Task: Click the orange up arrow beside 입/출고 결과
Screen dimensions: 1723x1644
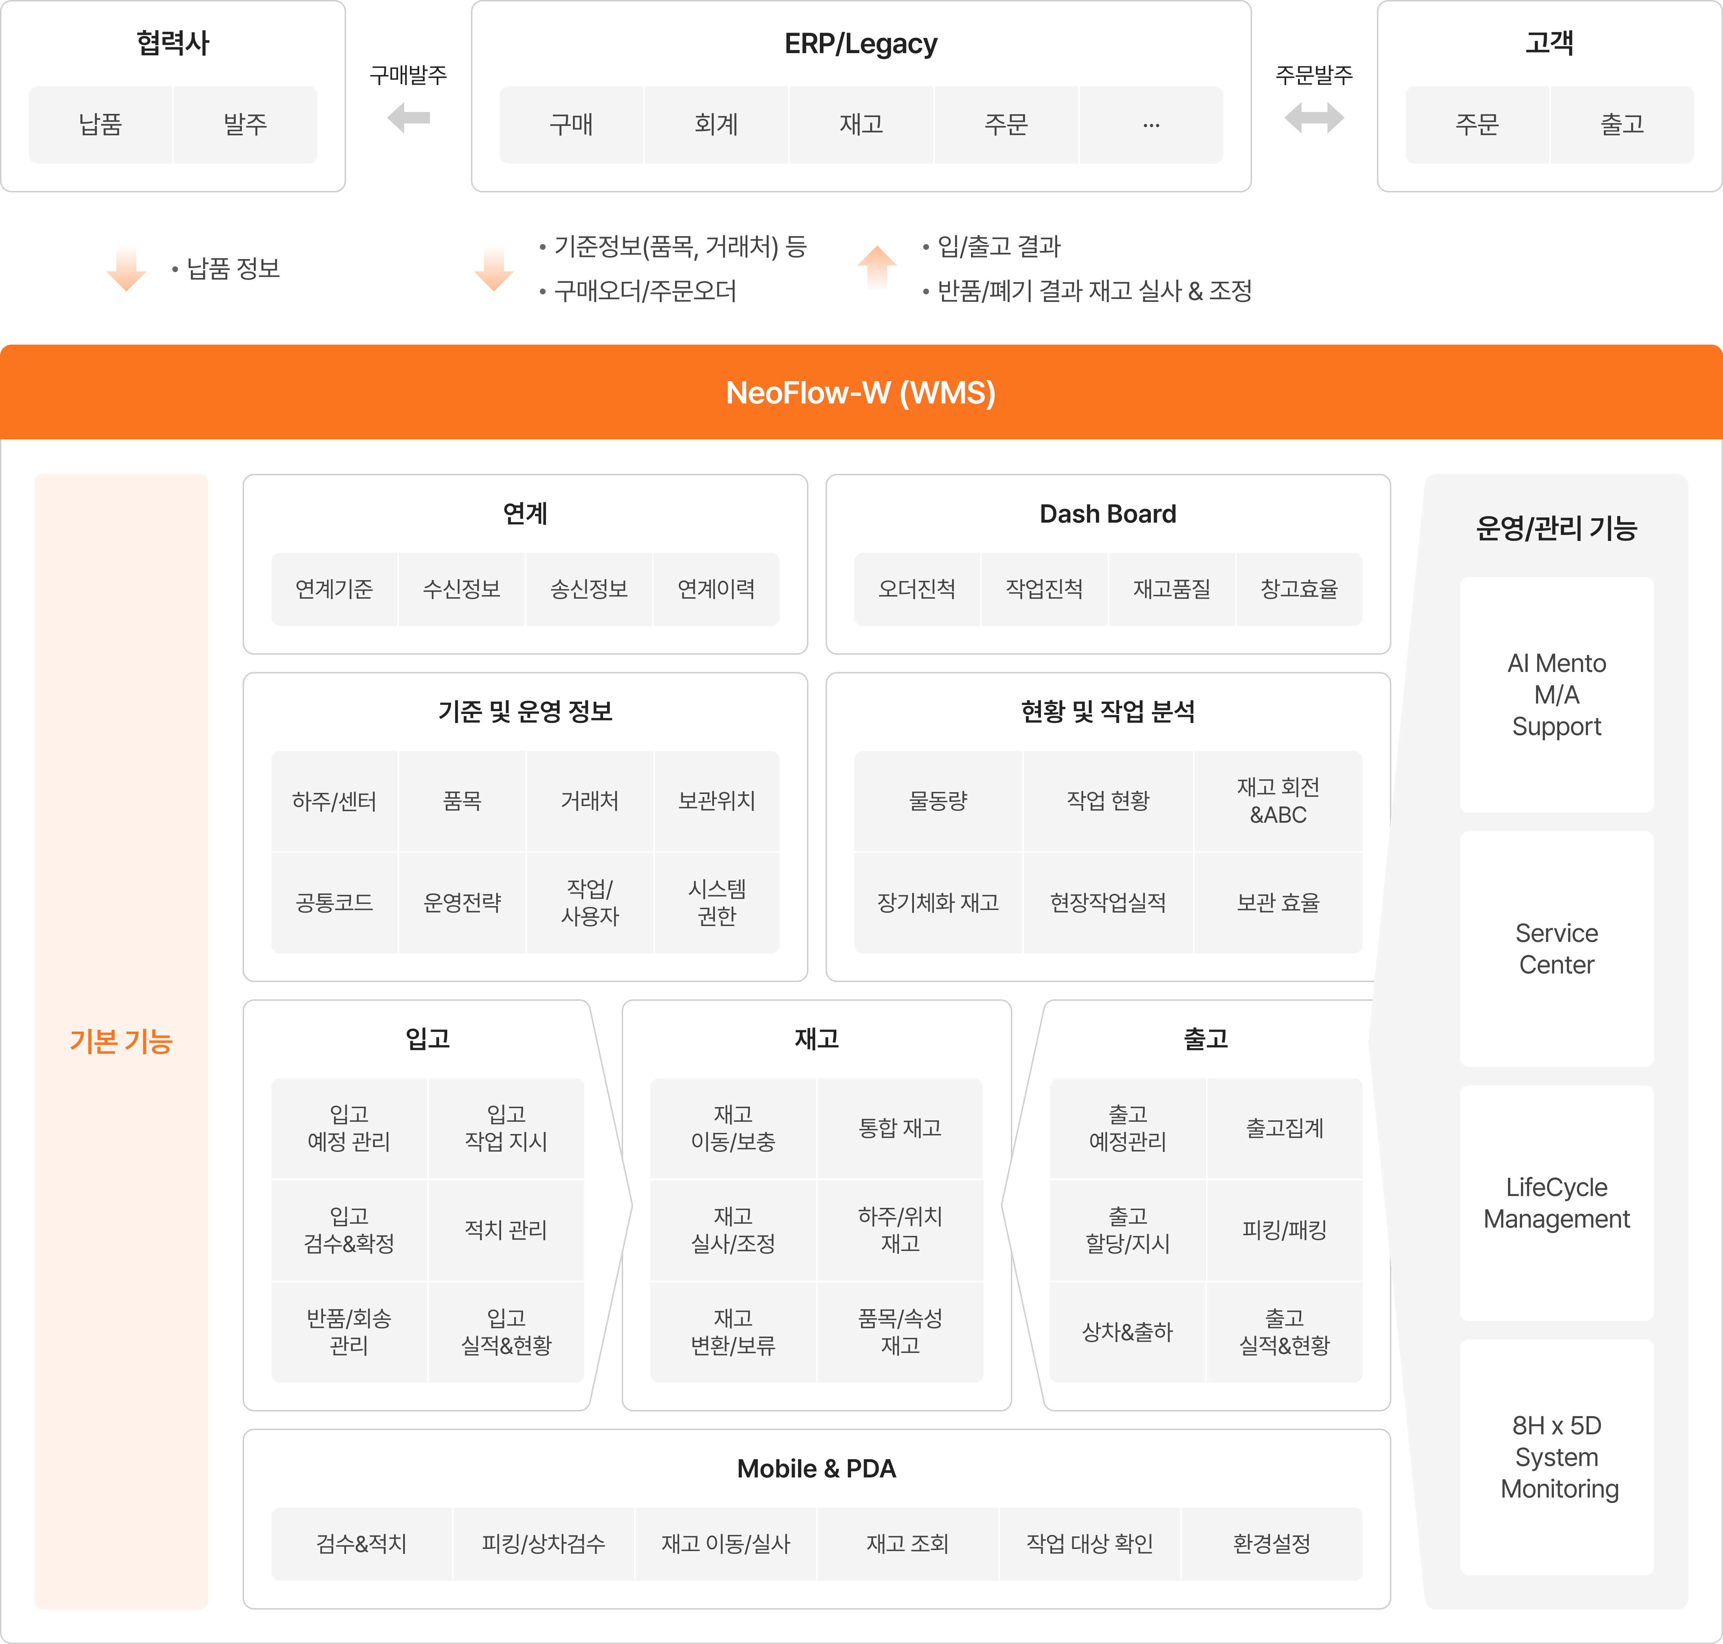Action: tap(877, 266)
